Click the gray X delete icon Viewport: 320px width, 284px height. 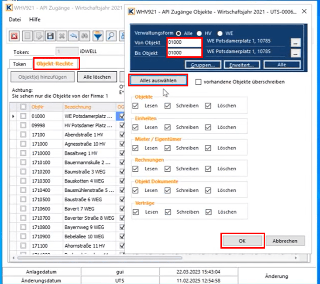coord(62,36)
